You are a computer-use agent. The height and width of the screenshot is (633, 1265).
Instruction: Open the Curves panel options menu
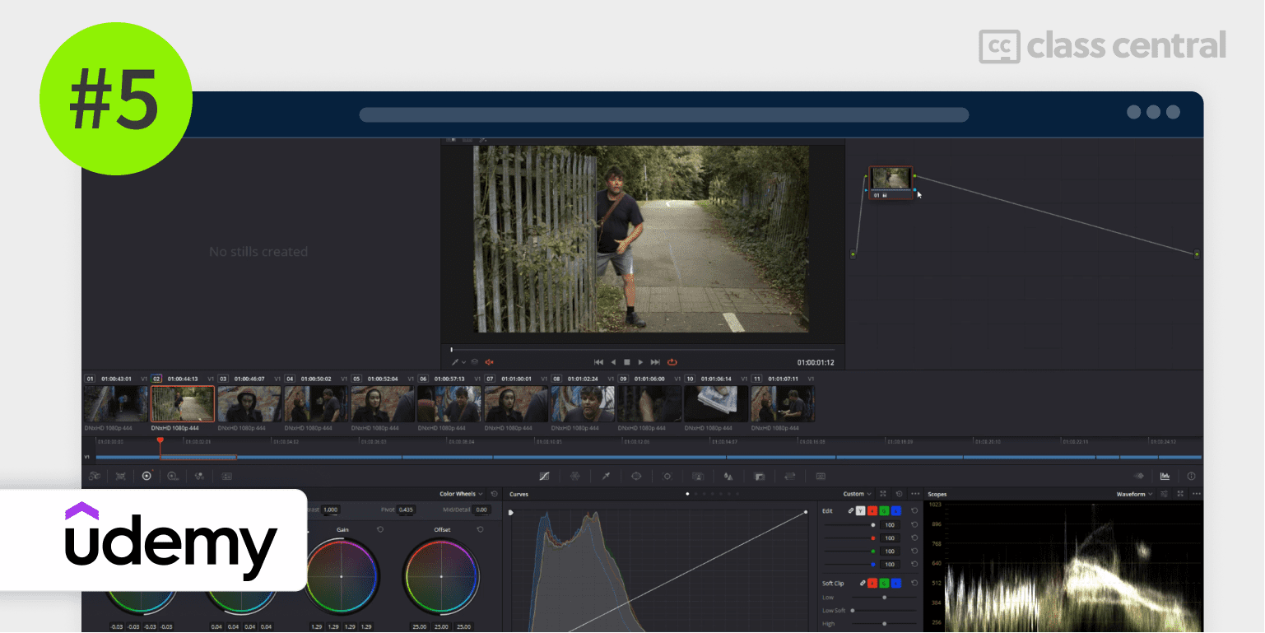[915, 494]
